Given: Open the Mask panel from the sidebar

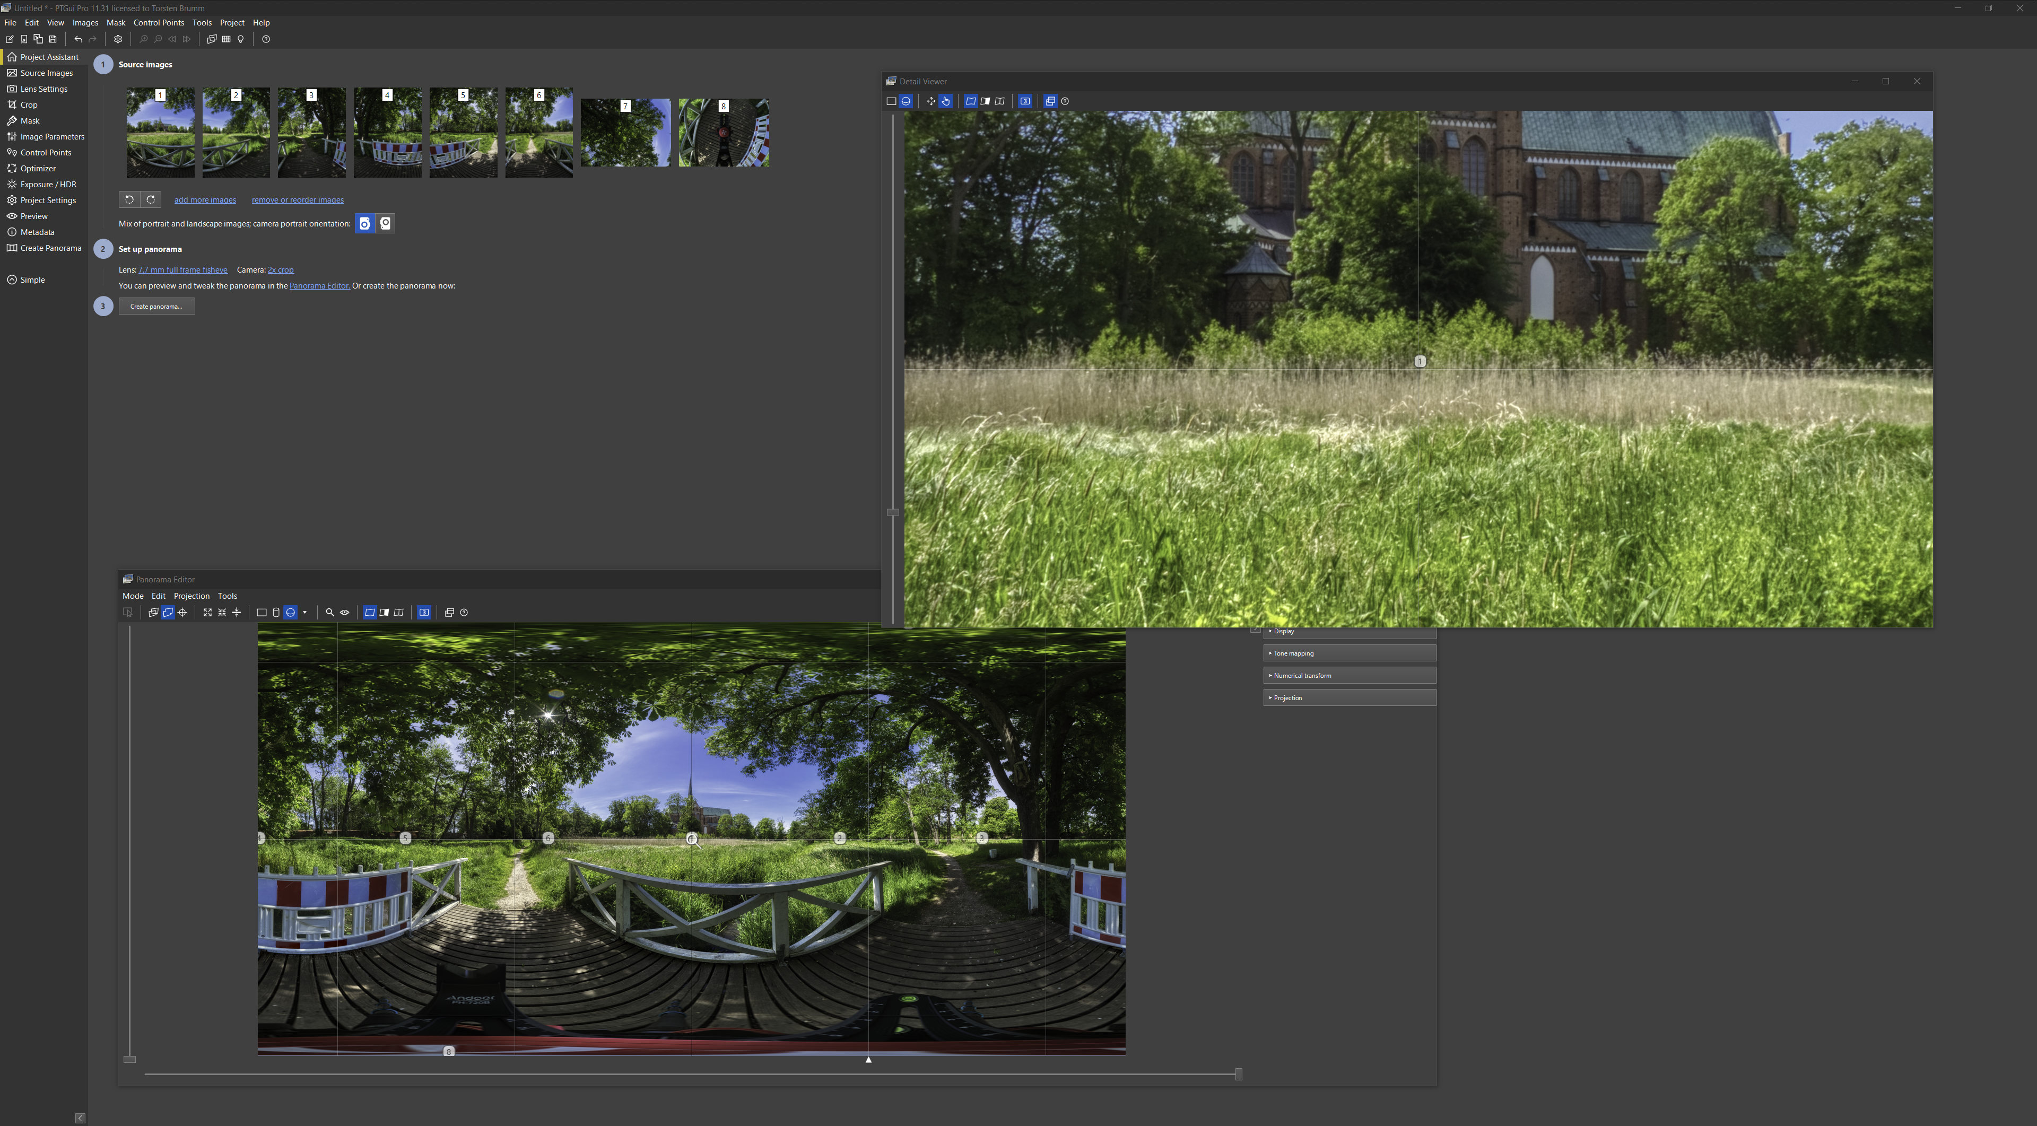Looking at the screenshot, I should [29, 121].
